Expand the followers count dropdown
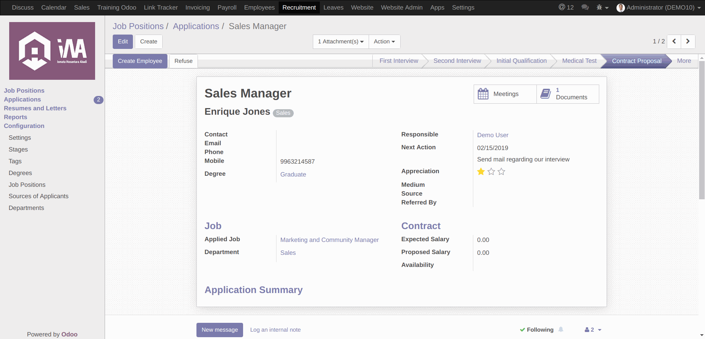 (x=593, y=330)
